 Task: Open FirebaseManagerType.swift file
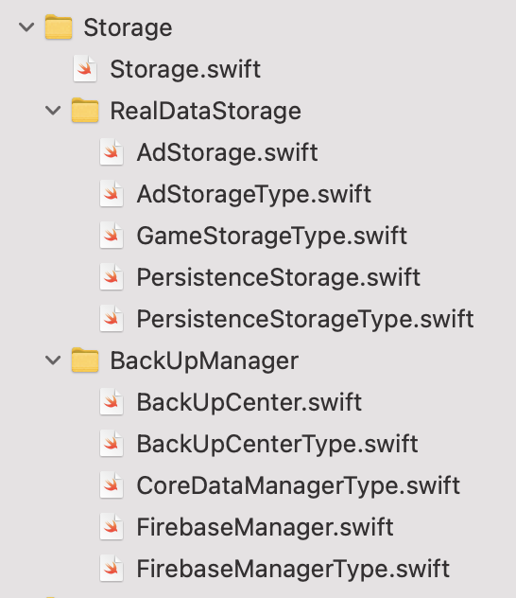point(293,569)
